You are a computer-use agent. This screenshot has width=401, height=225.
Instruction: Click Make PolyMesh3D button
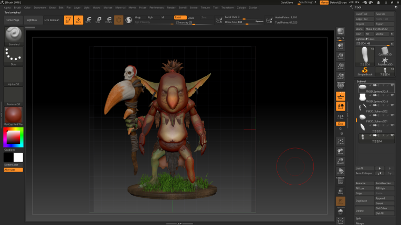379,29
